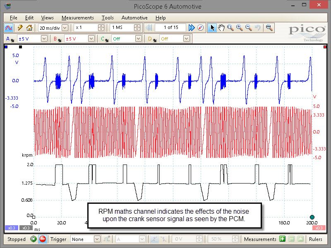The height and width of the screenshot is (248, 331).
Task: Expand Channel D Off range dropdown
Action: click(186, 39)
